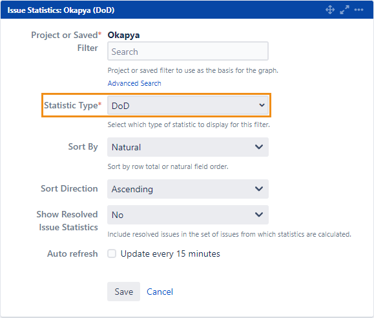Viewport: 374px width, 318px height.
Task: Click the Sort By chevron arrow
Action: [x=259, y=146]
